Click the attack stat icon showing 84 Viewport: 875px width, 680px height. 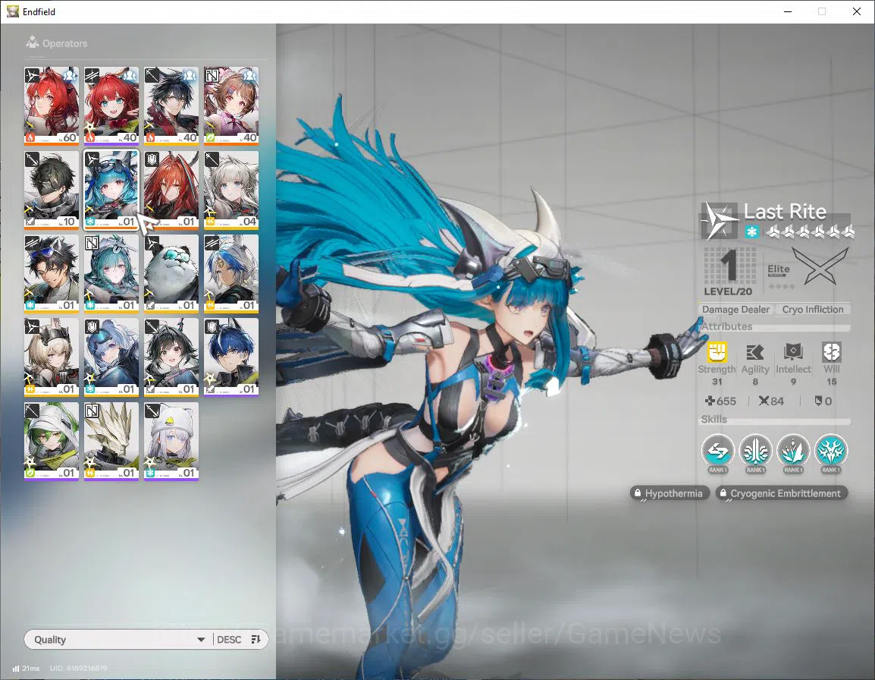(764, 401)
